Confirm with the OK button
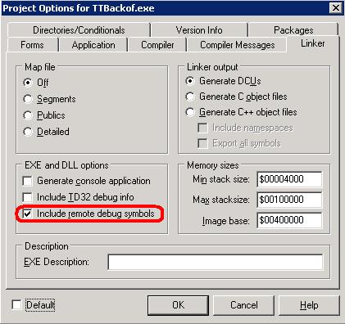Viewport: 345px width, 324px height. tap(178, 305)
